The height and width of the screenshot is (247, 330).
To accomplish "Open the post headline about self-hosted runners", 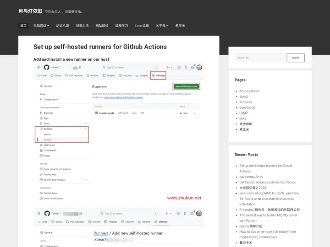I will [x=100, y=47].
